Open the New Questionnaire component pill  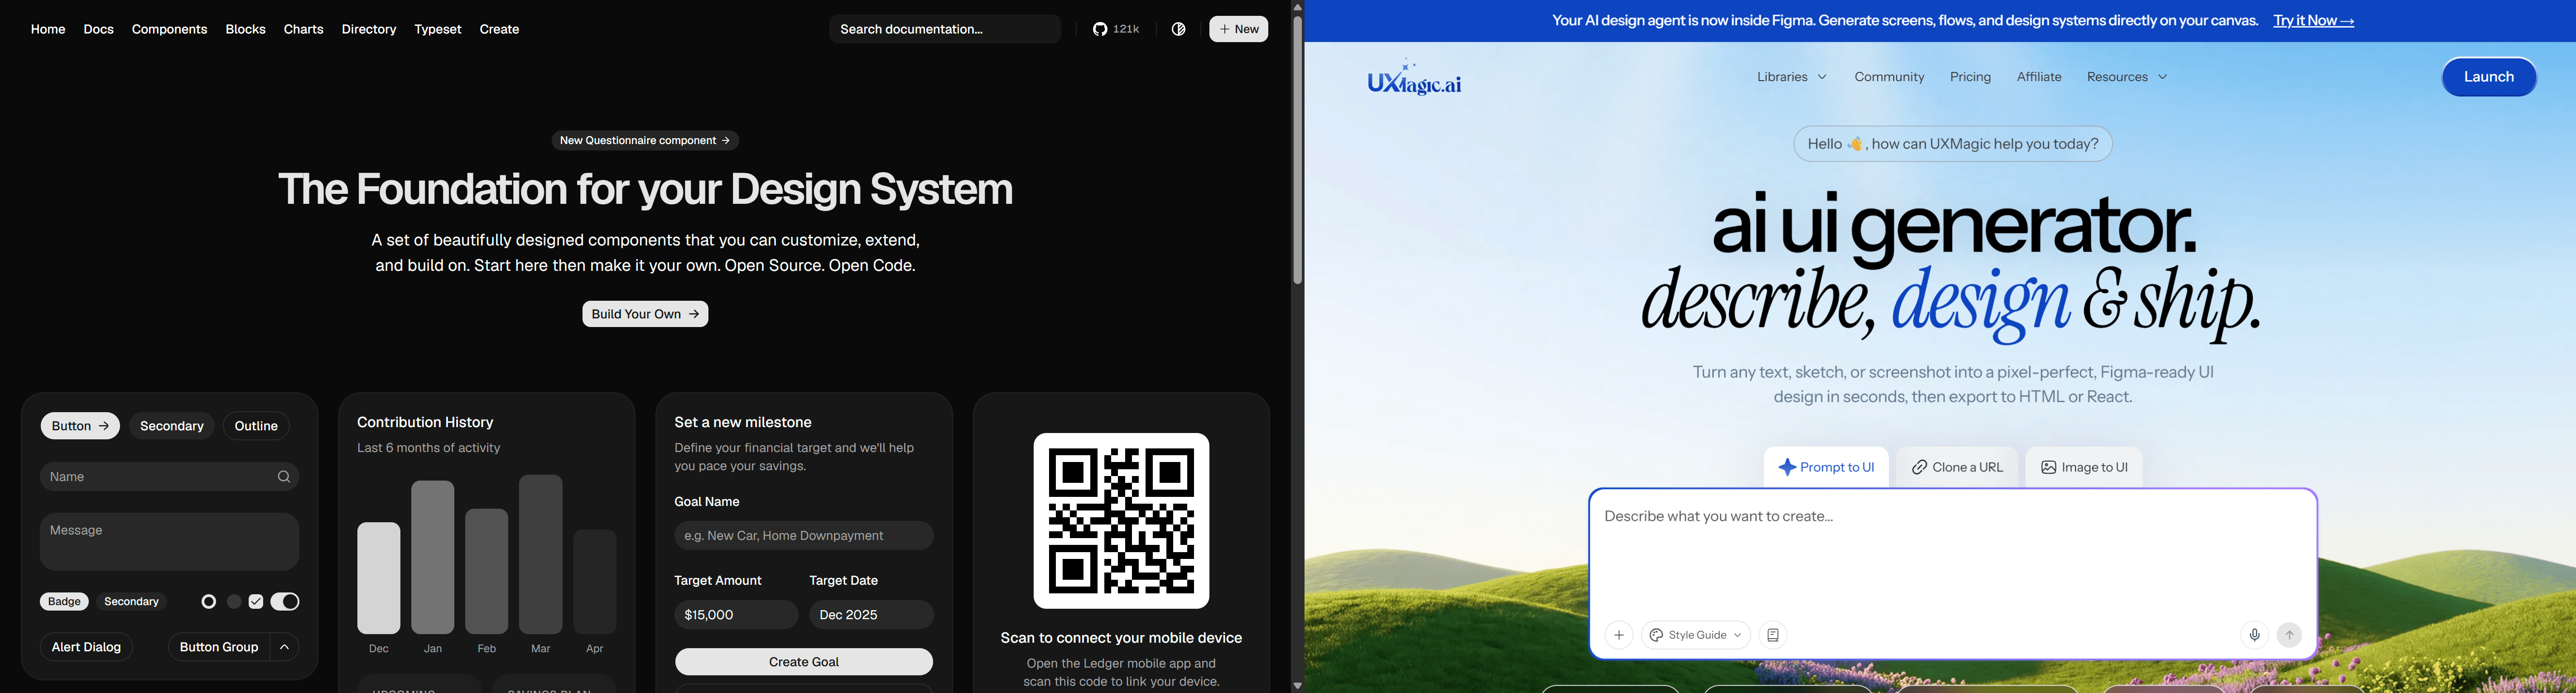pos(645,141)
